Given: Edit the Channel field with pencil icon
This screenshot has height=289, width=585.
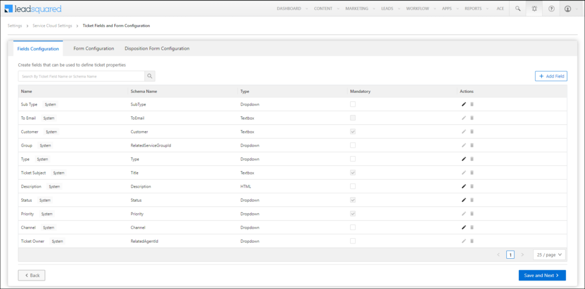Looking at the screenshot, I should pyautogui.click(x=464, y=227).
